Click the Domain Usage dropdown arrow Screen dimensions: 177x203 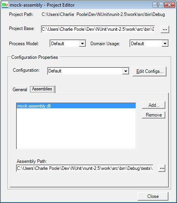[165, 44]
